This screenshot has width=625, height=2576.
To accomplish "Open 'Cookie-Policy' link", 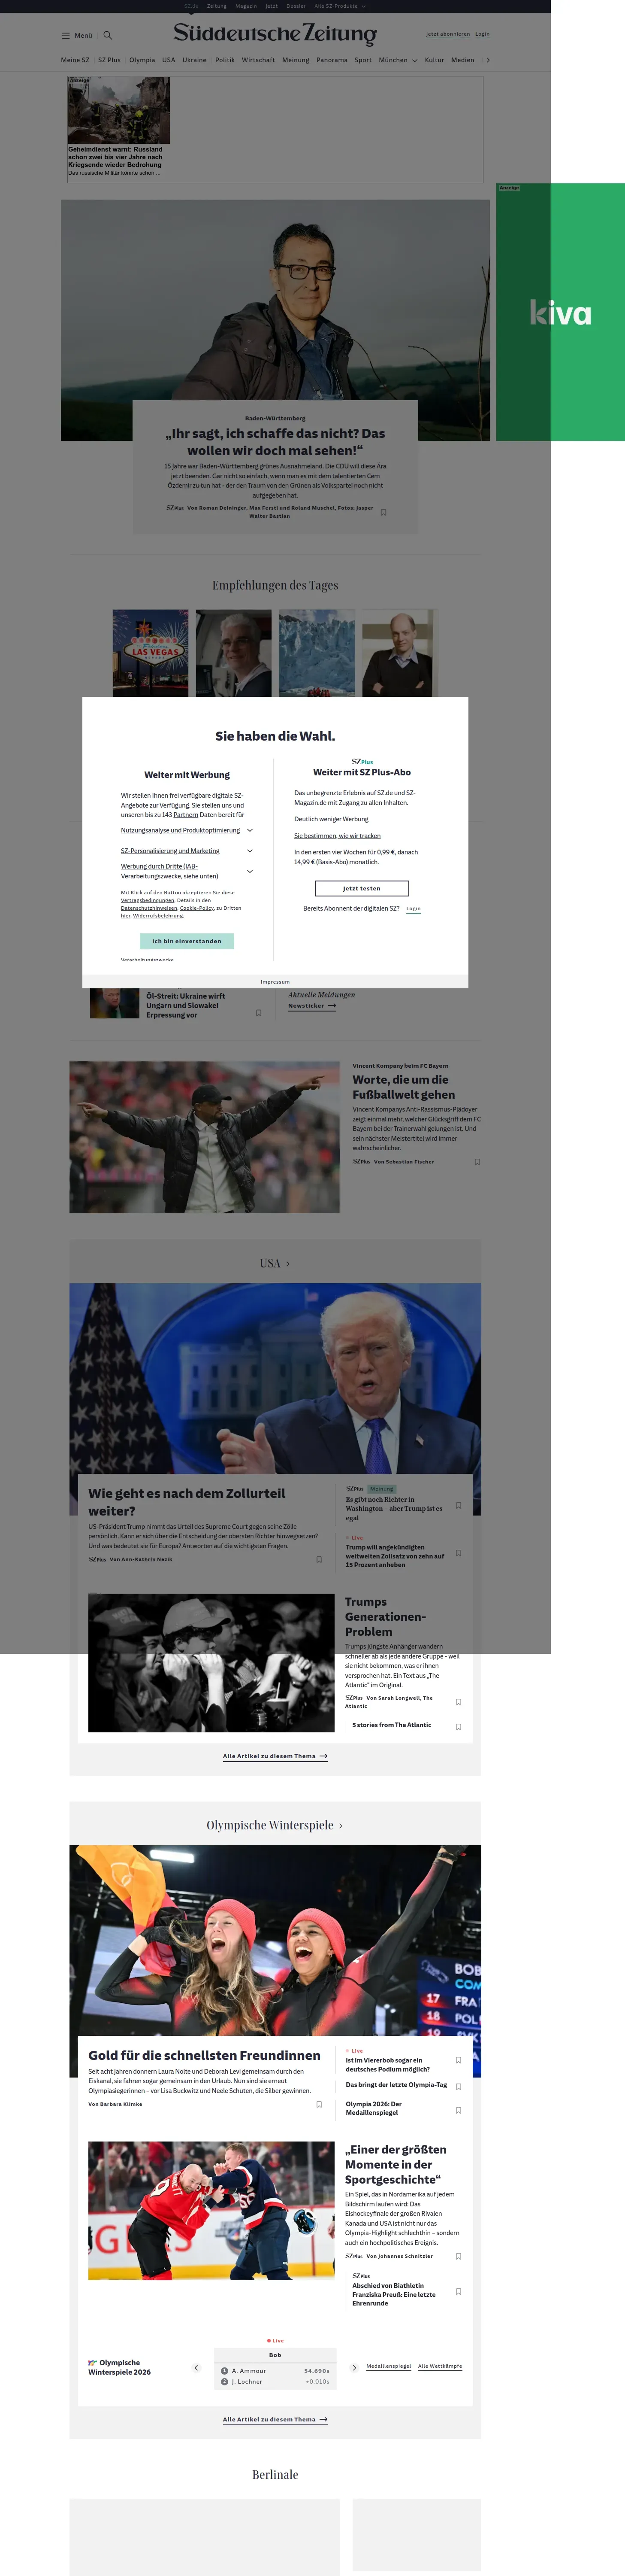I will (197, 908).
